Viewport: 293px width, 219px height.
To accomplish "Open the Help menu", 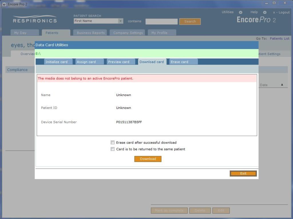I will [254, 12].
